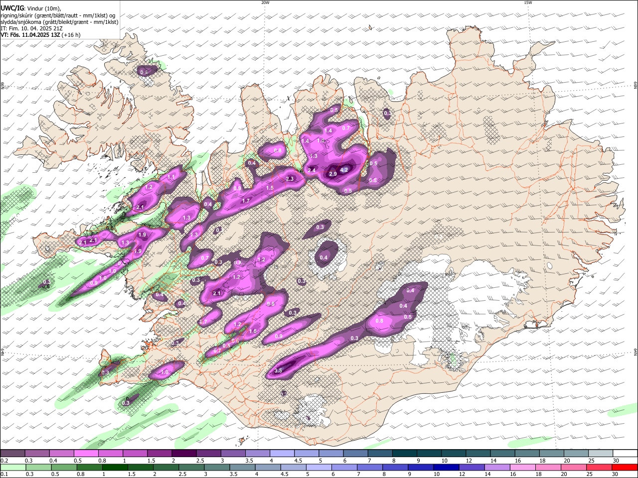Select upper legend swatch between 25 and 30
Image resolution: width=638 pixels, height=478 pixels.
(x=600, y=453)
